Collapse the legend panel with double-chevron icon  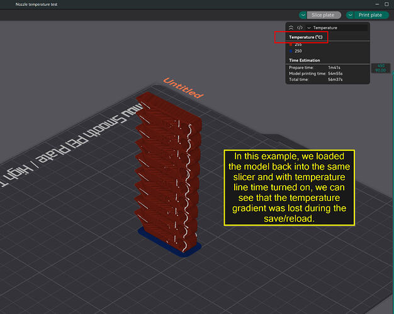coord(291,28)
